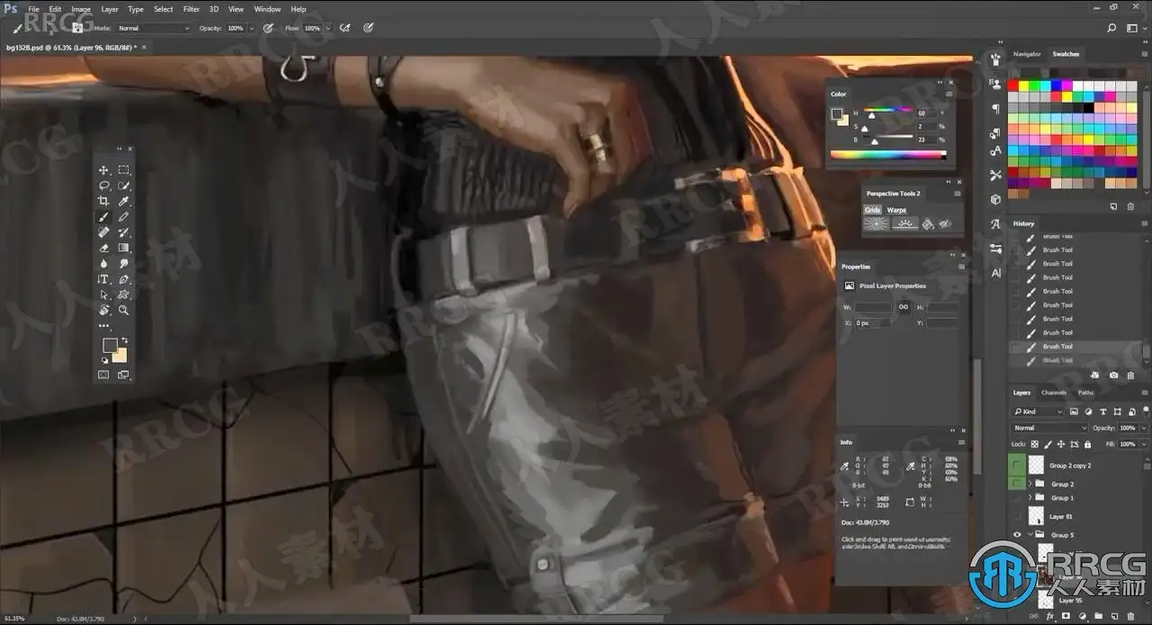Switch to the Navigator tab
Image resolution: width=1152 pixels, height=625 pixels.
(x=1027, y=54)
